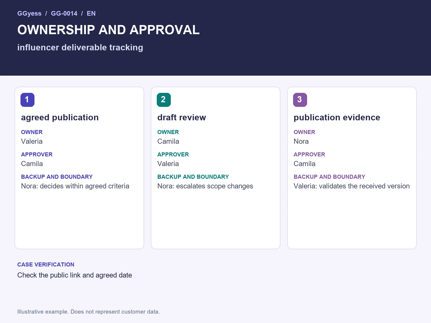
Task: Click the number 1 step badge
Action: tap(27, 100)
